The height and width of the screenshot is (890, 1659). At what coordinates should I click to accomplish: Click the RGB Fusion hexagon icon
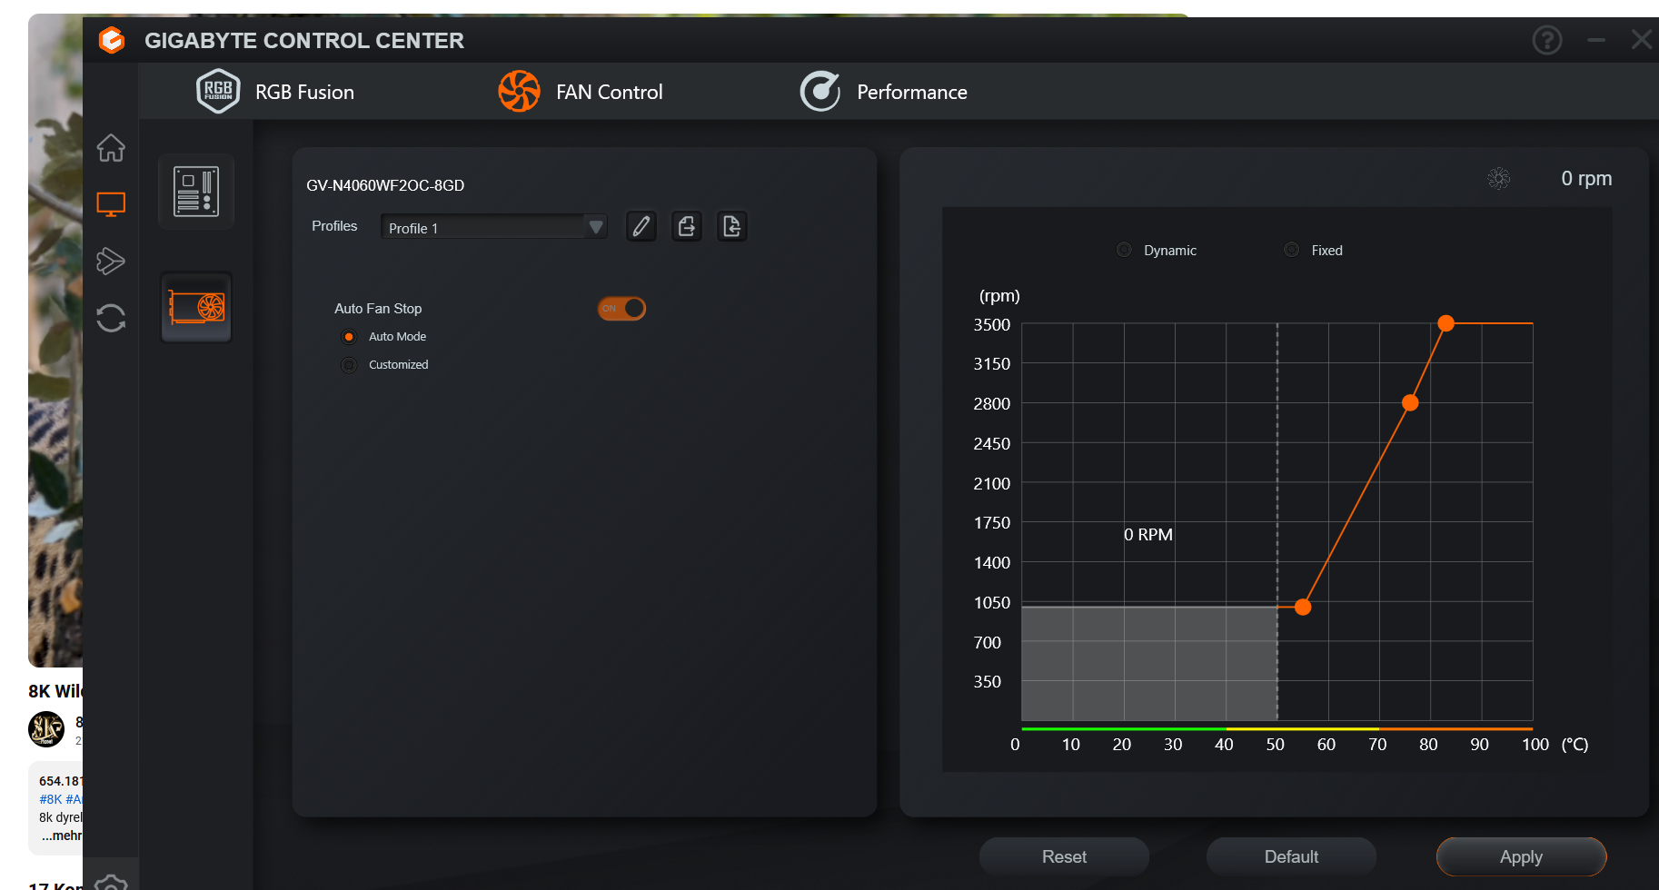(218, 91)
